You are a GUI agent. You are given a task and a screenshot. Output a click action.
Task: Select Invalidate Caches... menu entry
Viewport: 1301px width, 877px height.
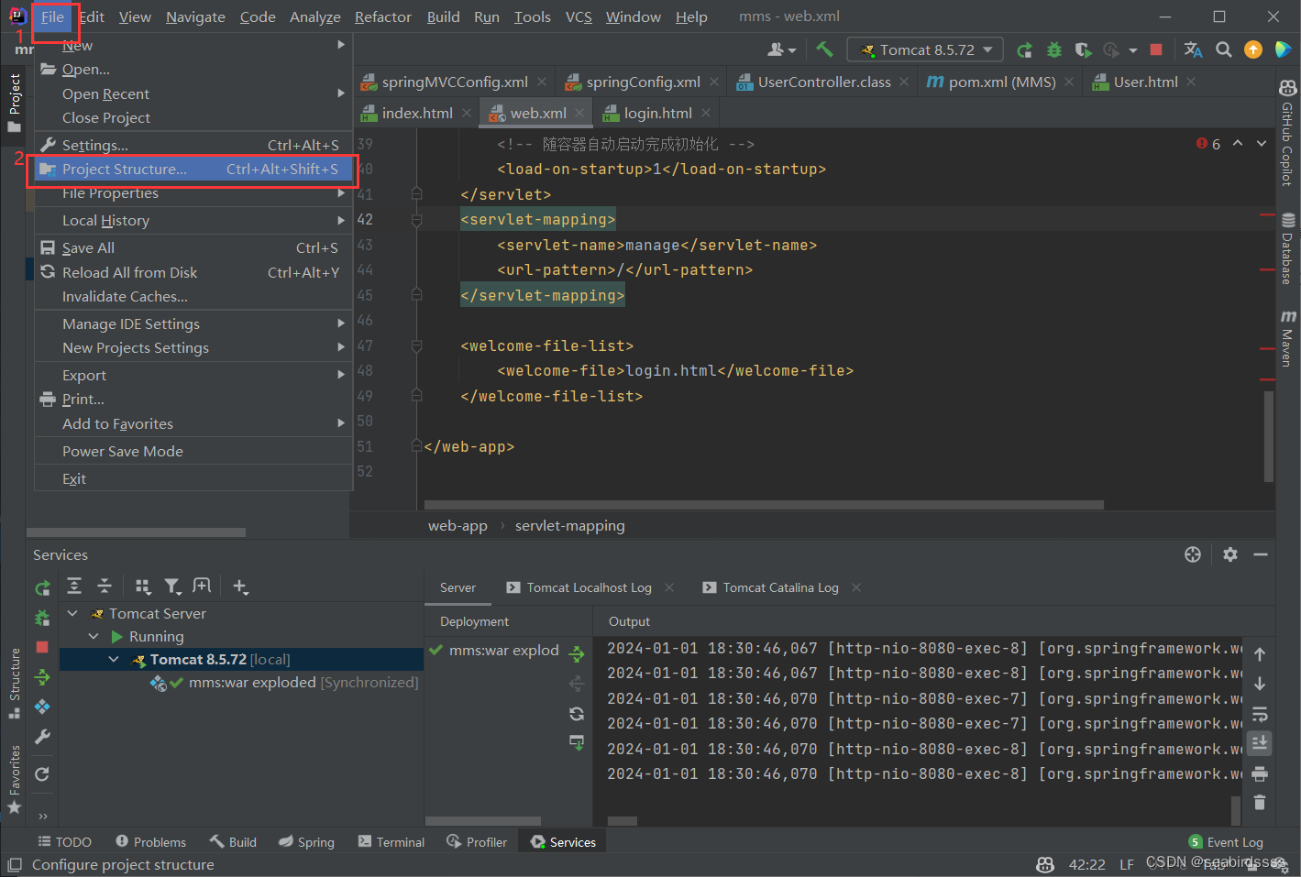pos(193,296)
